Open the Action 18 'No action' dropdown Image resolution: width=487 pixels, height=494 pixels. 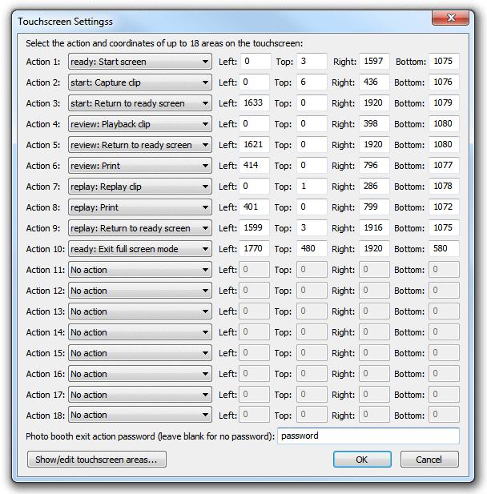[140, 415]
